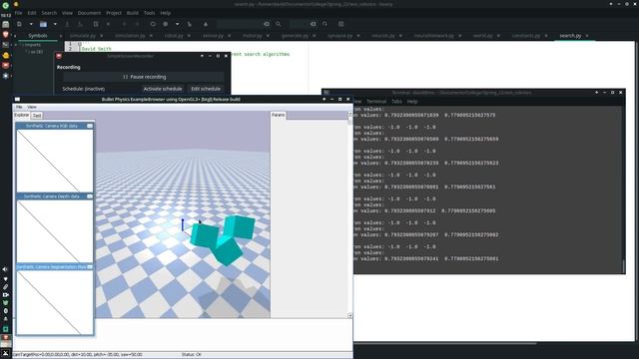Click the Open file folder icon in Geany
This screenshot has height=359, width=639.
coord(43,24)
